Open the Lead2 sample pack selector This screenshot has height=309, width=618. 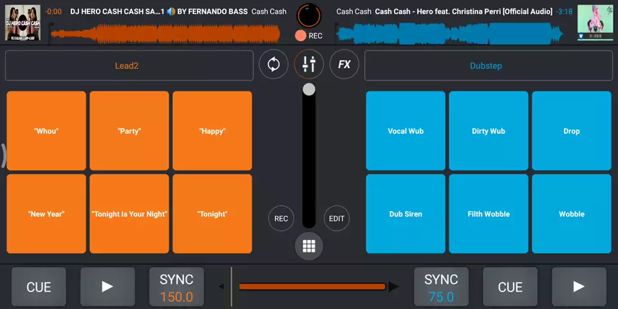click(129, 66)
